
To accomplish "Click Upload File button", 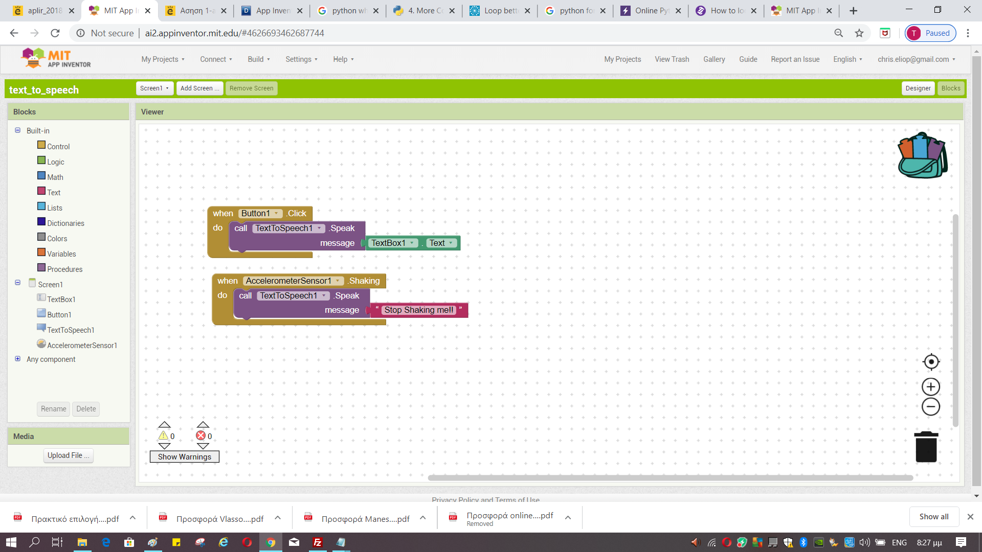I will coord(68,455).
